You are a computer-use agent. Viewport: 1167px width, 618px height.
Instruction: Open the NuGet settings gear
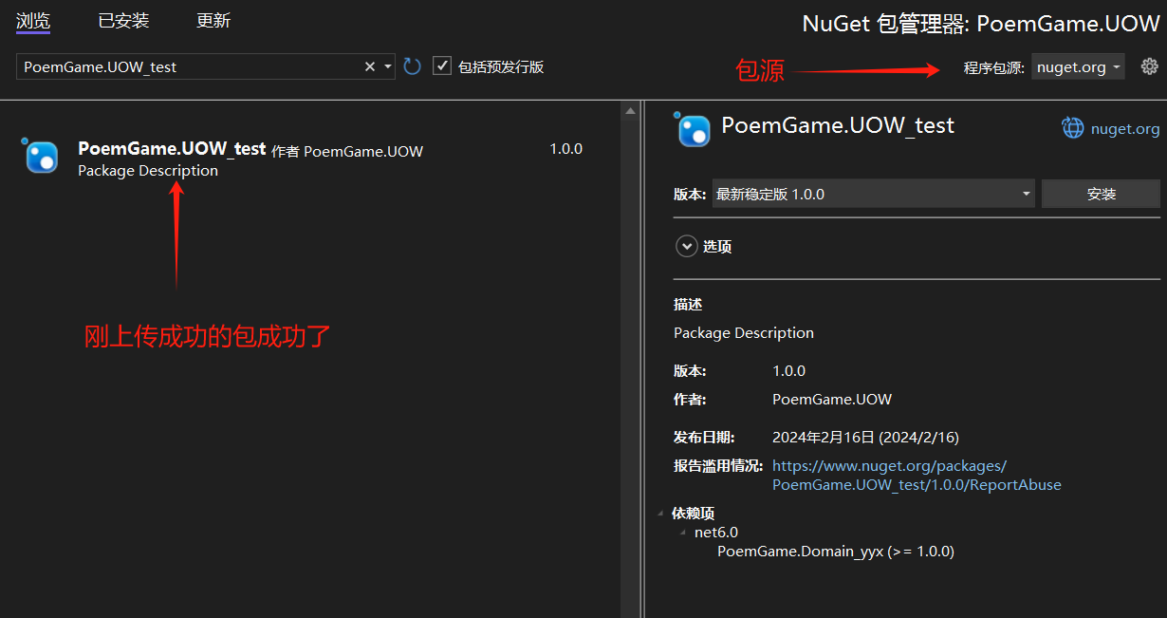(1149, 66)
